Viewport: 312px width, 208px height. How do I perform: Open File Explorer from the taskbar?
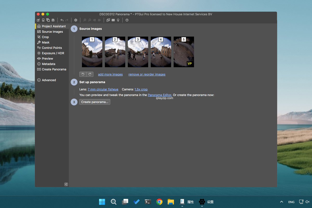pos(171,202)
